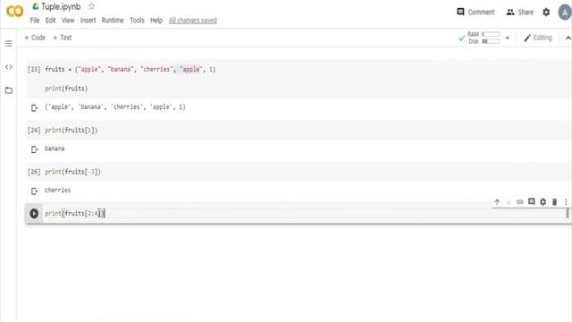Image resolution: width=572 pixels, height=322 pixels.
Task: Click the [26] execution count
Action: click(34, 172)
